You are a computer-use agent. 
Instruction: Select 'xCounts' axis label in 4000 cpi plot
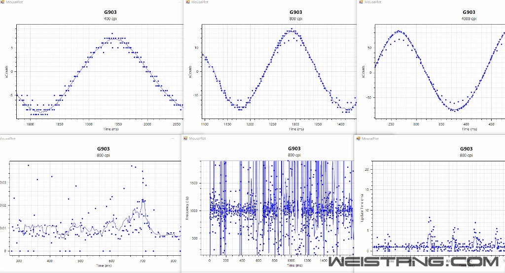pos(363,72)
